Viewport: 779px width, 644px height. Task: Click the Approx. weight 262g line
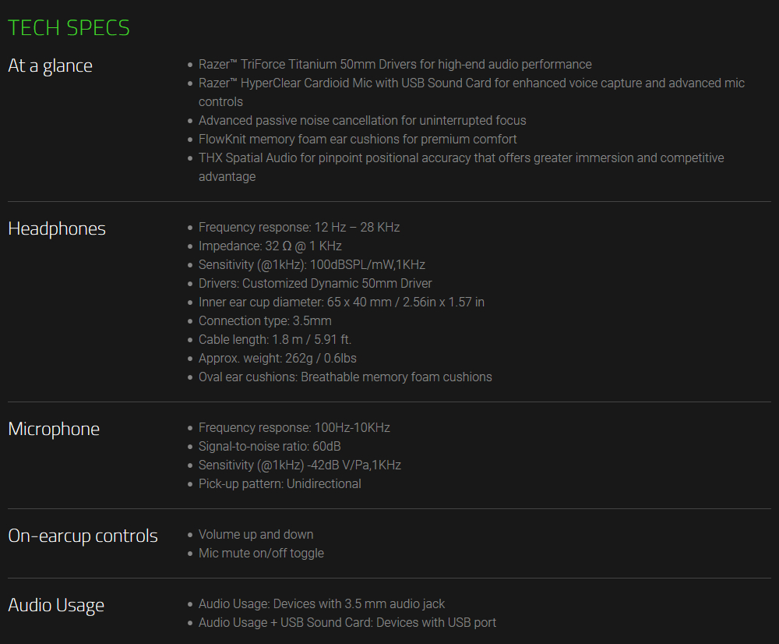tap(277, 359)
